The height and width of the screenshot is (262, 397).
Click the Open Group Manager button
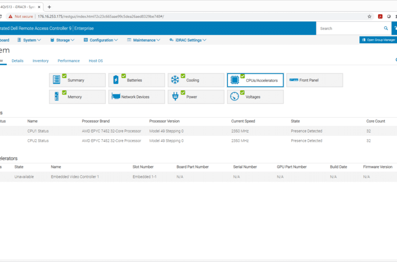click(378, 40)
